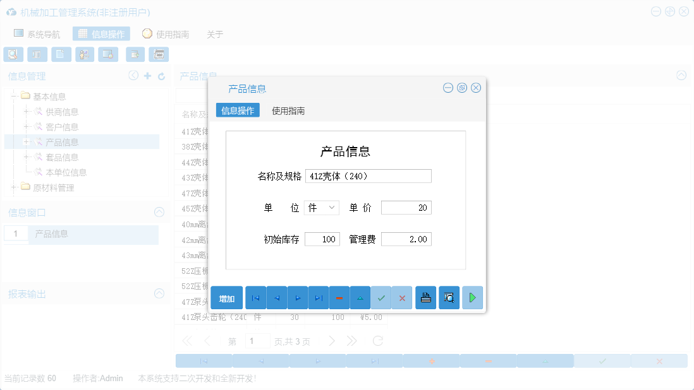Open the report table icon in the toolbar
The image size is (694, 390).
[37, 54]
